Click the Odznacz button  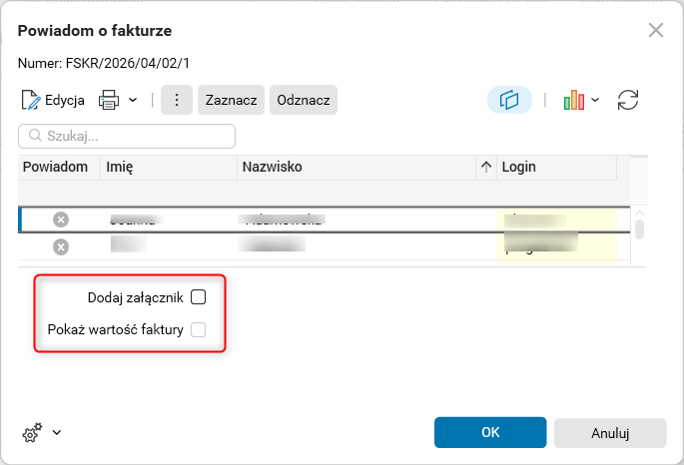point(304,100)
